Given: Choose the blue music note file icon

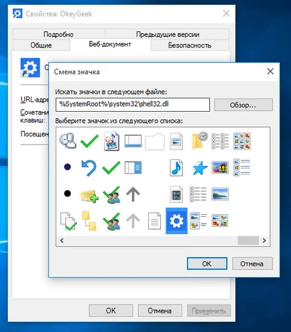Looking at the screenshot, I should coord(176,168).
